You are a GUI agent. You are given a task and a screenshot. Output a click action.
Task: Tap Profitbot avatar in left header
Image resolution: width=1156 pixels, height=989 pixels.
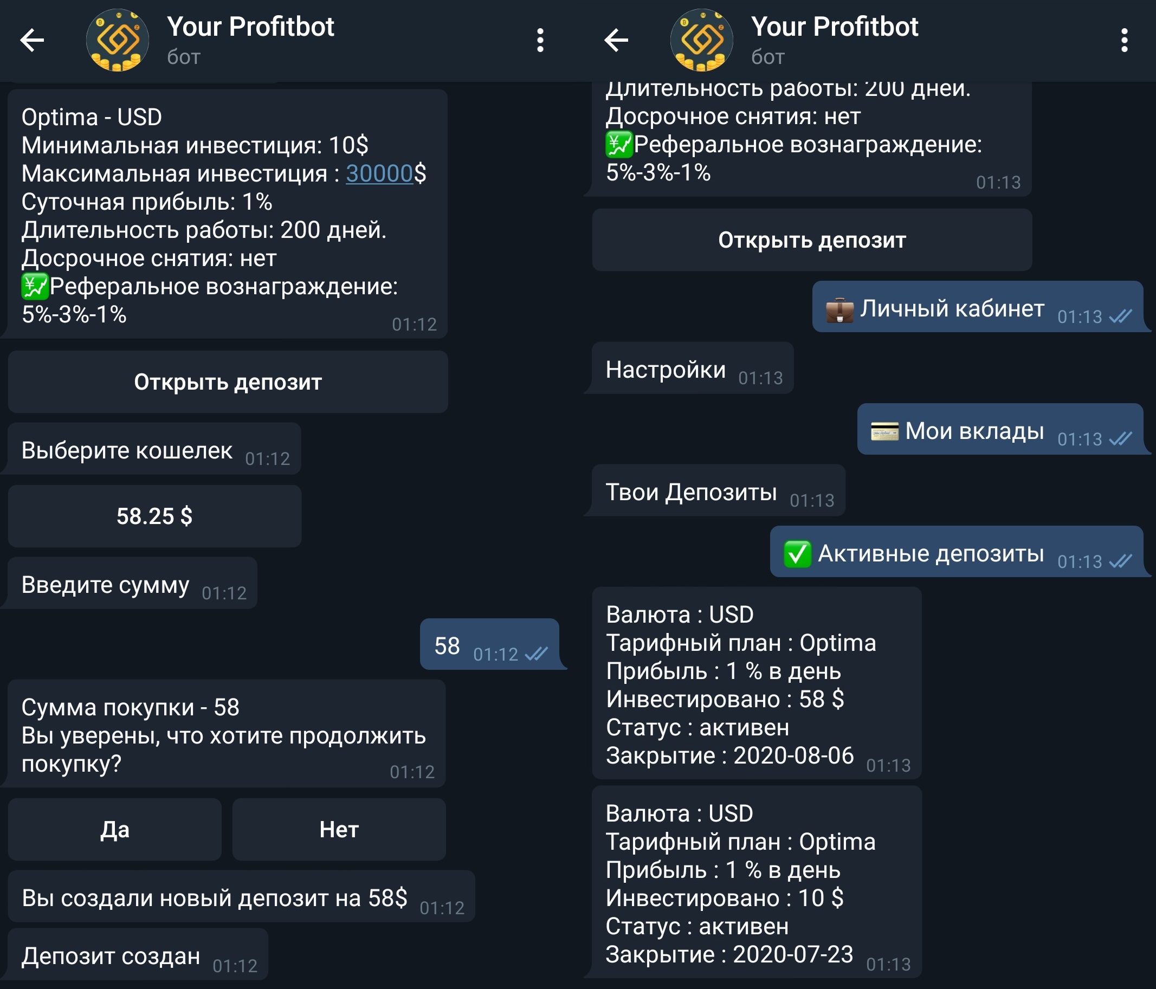point(117,40)
